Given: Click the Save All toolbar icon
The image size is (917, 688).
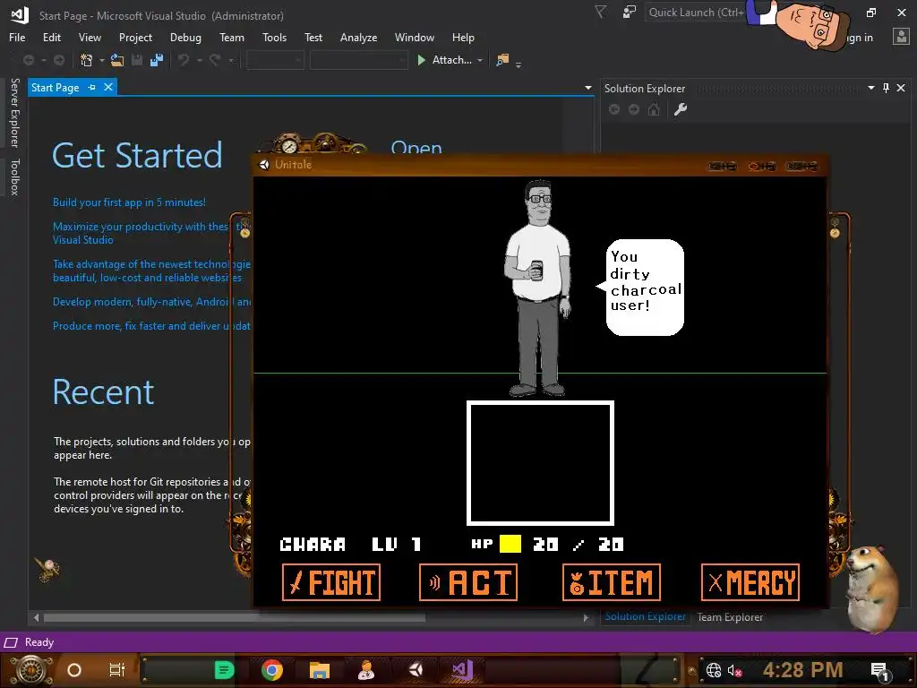Looking at the screenshot, I should [x=157, y=60].
